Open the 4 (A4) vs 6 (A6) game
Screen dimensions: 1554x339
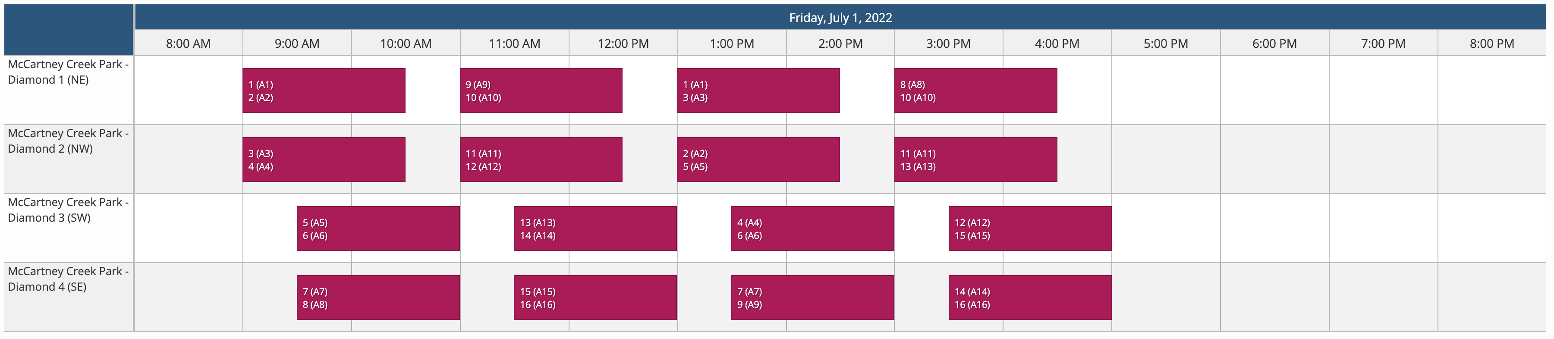[812, 229]
